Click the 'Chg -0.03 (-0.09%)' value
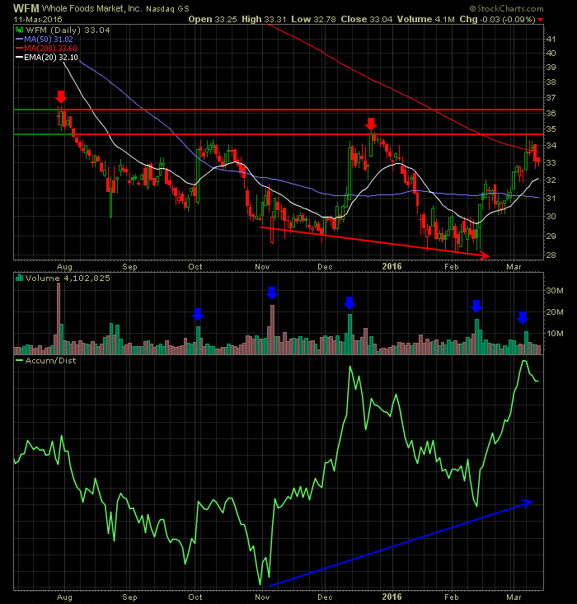This screenshot has height=604, width=577. (497, 19)
